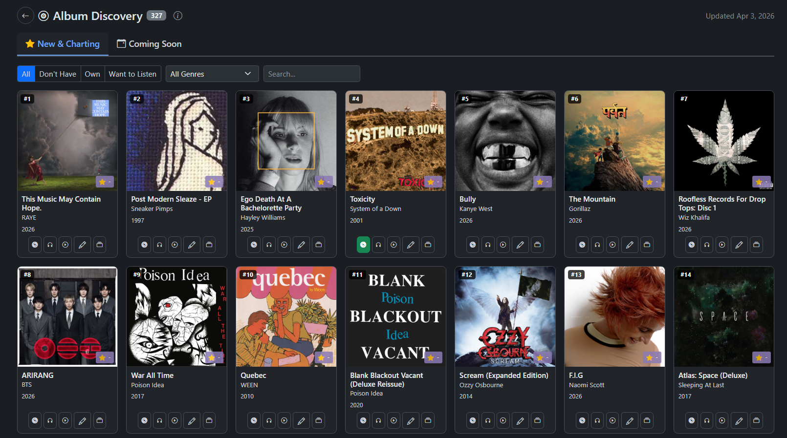Edit Post Modern Sleaze EP entry
The image size is (787, 438).
click(192, 245)
